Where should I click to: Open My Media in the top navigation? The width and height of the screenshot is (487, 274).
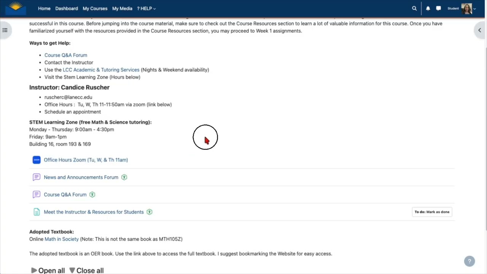(122, 8)
